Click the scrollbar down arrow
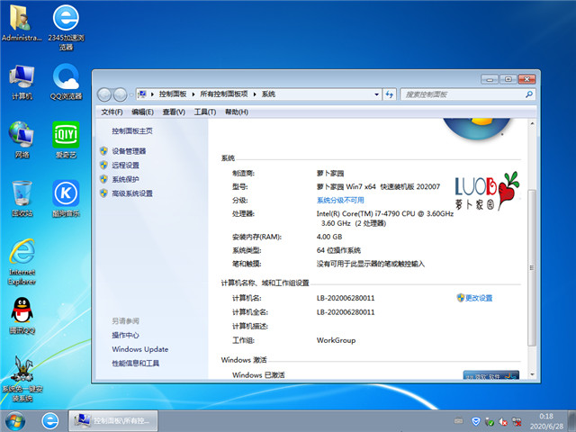Viewport: 576px width, 432px height. point(532,374)
